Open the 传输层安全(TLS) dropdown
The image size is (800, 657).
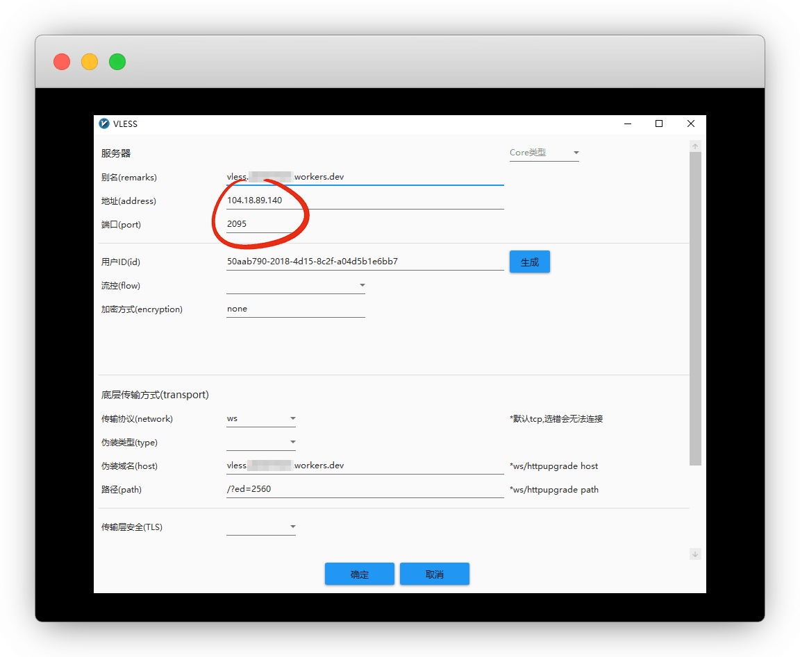(261, 527)
